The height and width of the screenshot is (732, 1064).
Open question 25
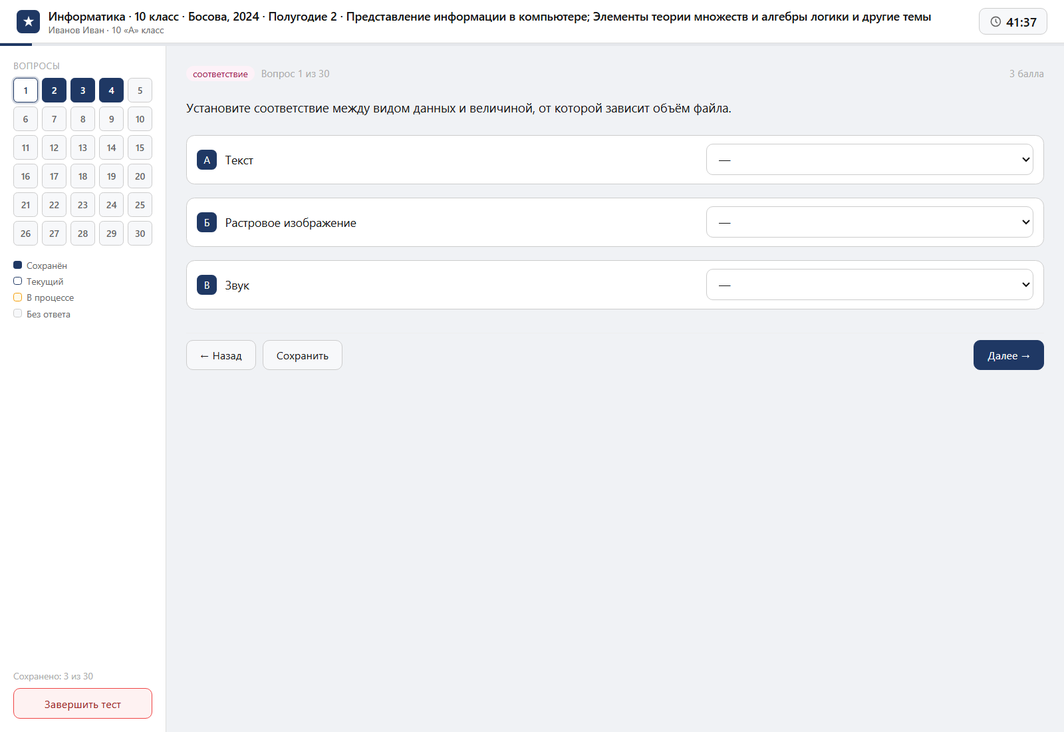tap(140, 205)
